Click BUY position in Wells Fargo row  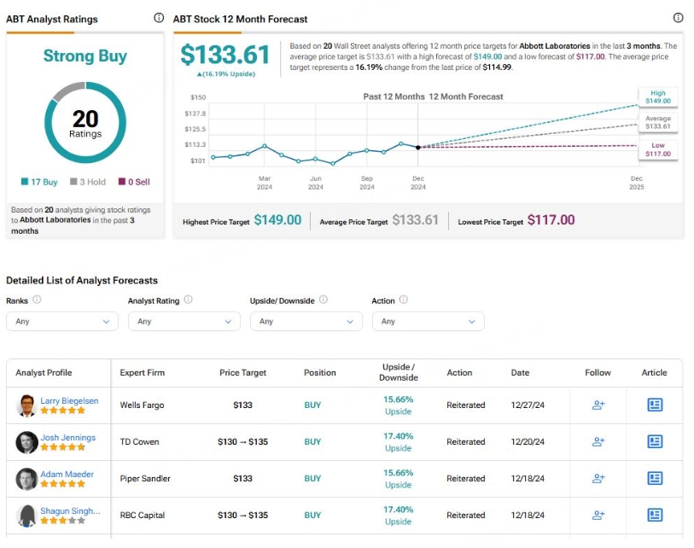point(312,405)
